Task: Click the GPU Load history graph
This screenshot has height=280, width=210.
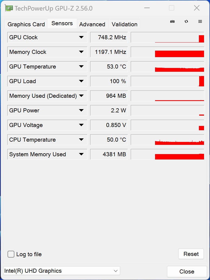Action: pos(167,81)
